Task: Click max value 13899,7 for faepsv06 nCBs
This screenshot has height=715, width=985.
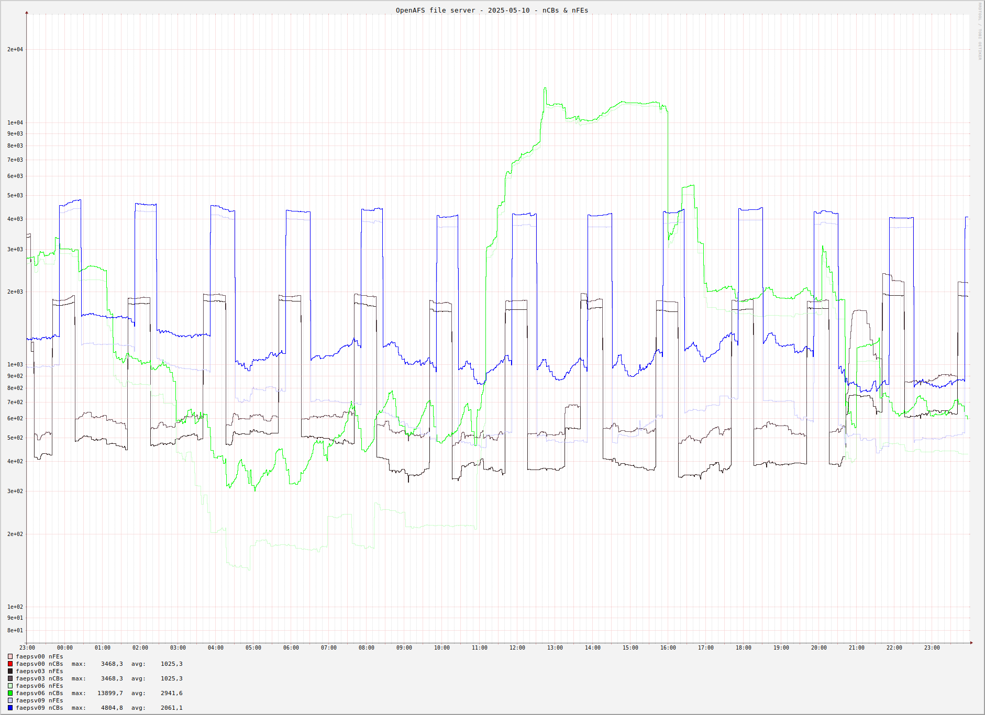Action: 110,693
